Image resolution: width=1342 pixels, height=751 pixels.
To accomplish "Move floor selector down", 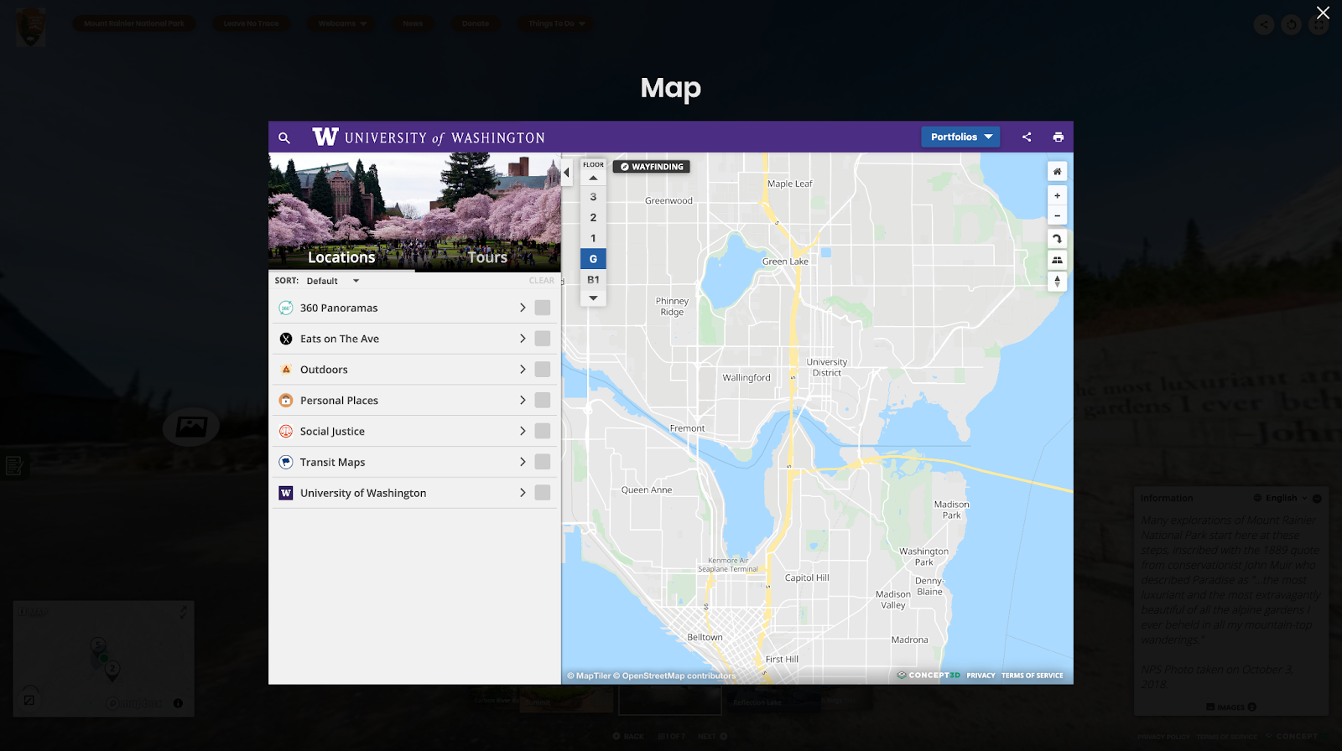I will 593,298.
